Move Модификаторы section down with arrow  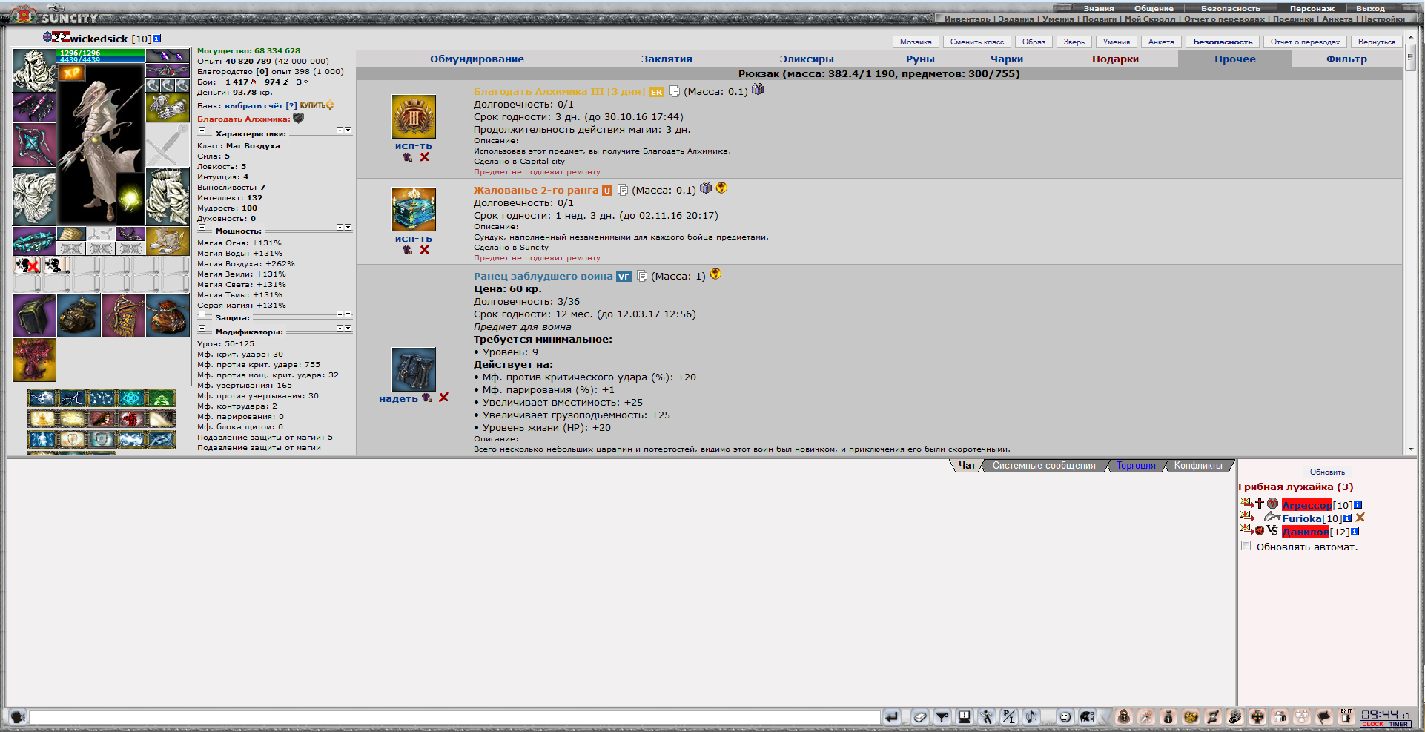coord(348,328)
